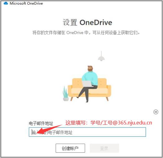Click the blue OneDrive cloud icon
The height and width of the screenshot is (158, 163).
coord(6,3)
